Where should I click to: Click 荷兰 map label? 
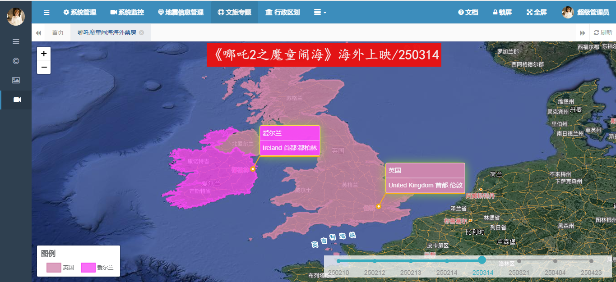(496, 174)
